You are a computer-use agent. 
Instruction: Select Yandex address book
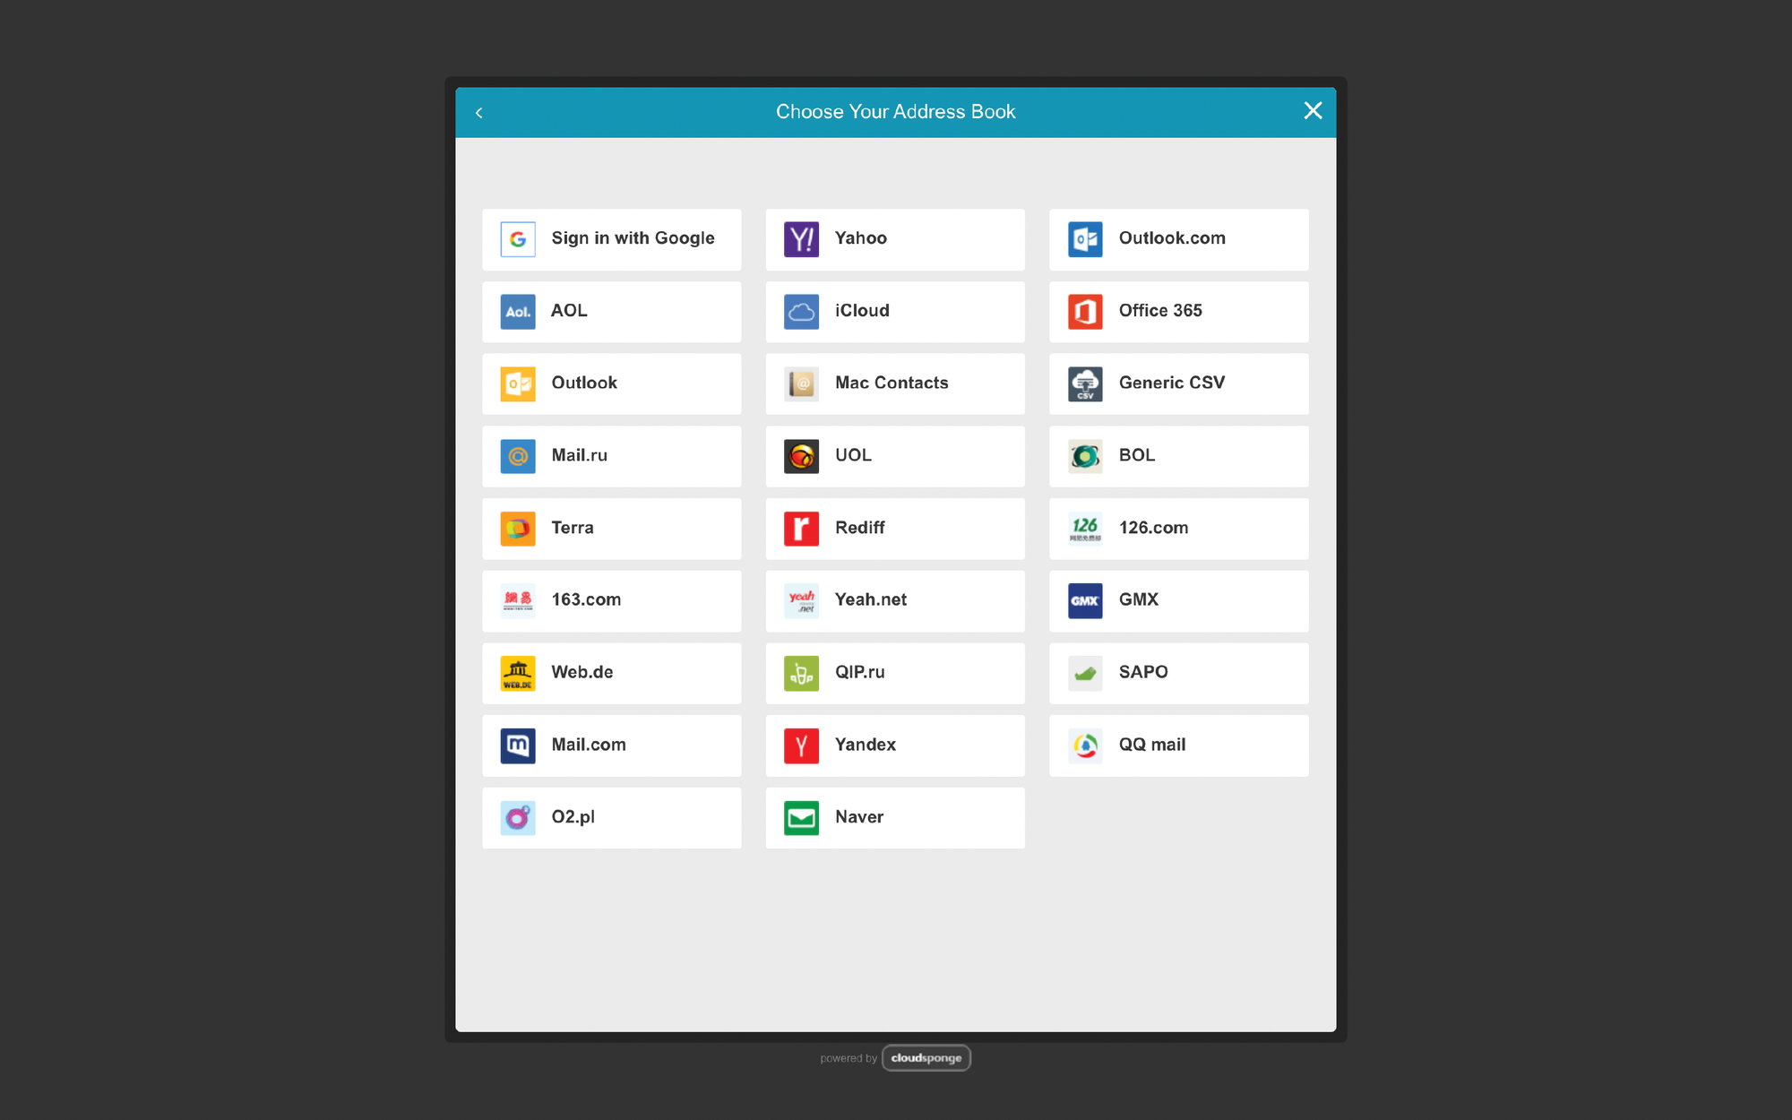point(895,745)
